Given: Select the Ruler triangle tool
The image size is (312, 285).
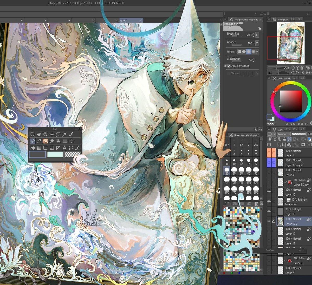Looking at the screenshot, I should [58, 148].
